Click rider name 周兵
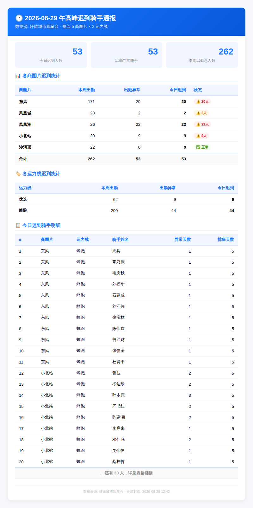This screenshot has height=508, width=253. (x=116, y=251)
